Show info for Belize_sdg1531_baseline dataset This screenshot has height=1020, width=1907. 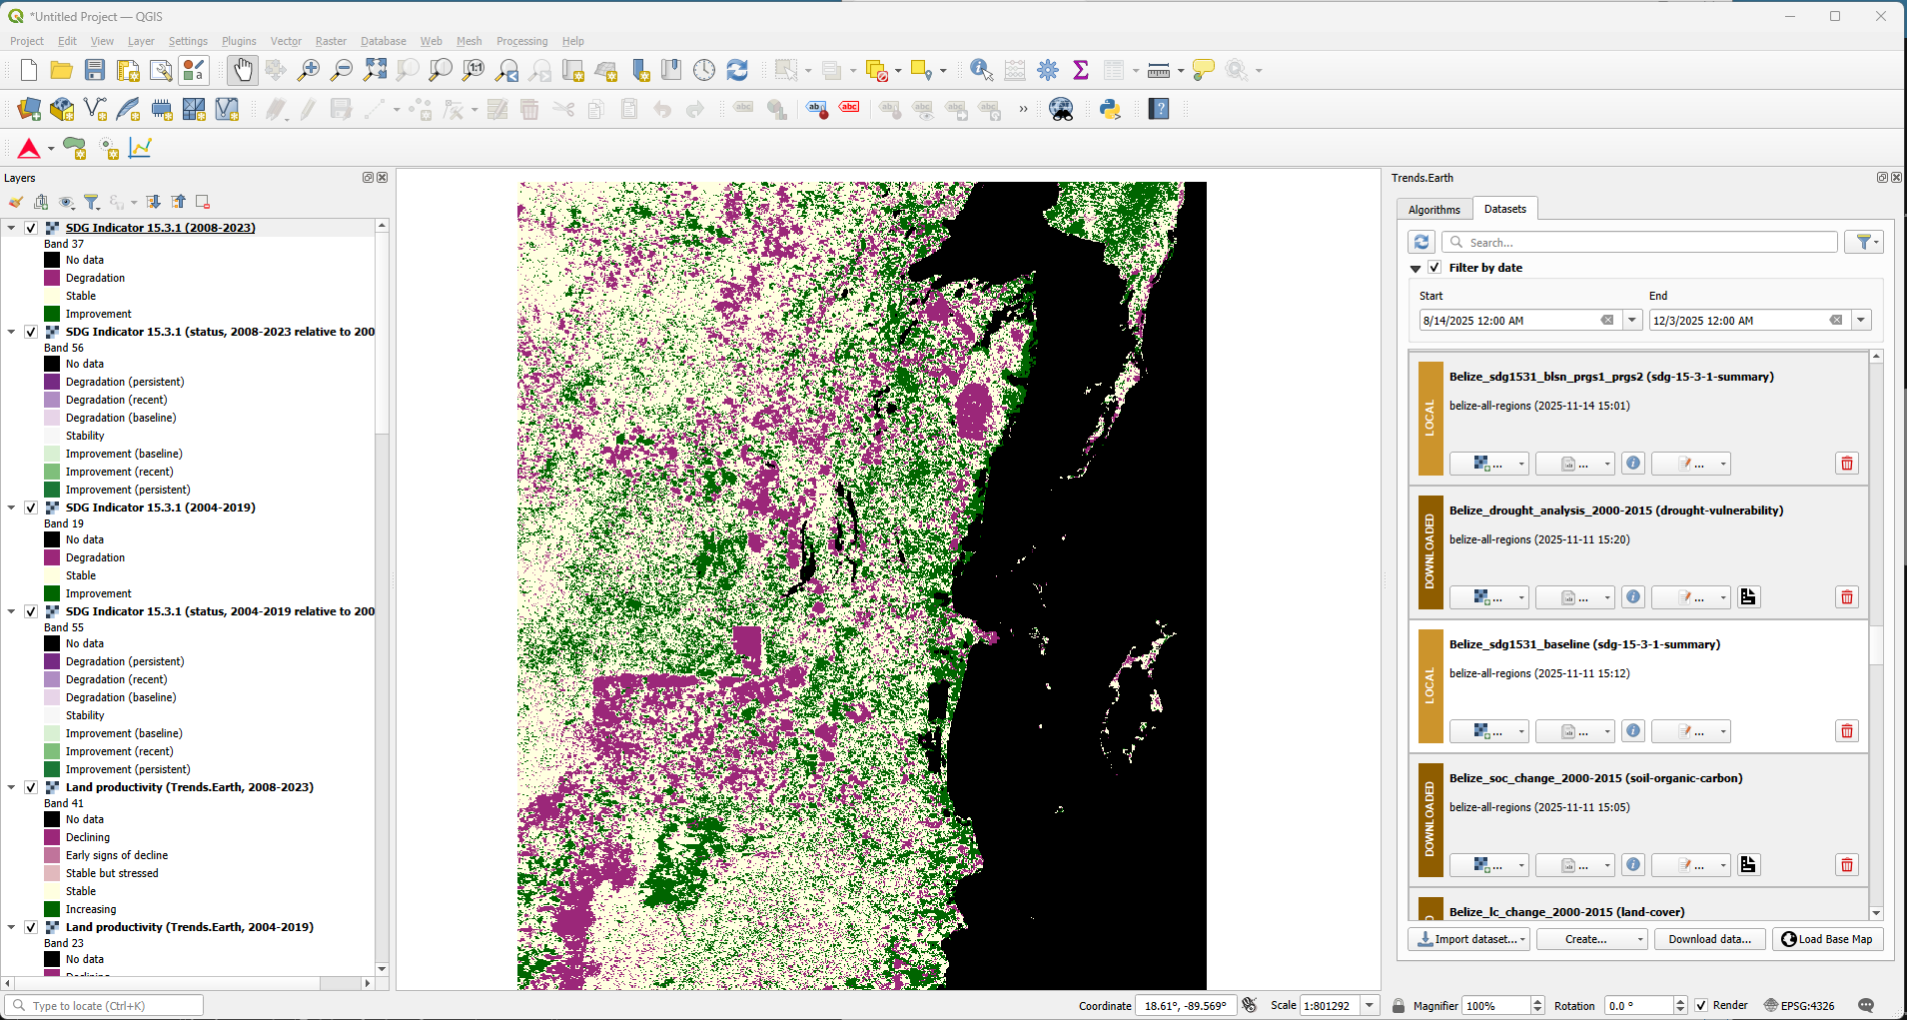1633,731
